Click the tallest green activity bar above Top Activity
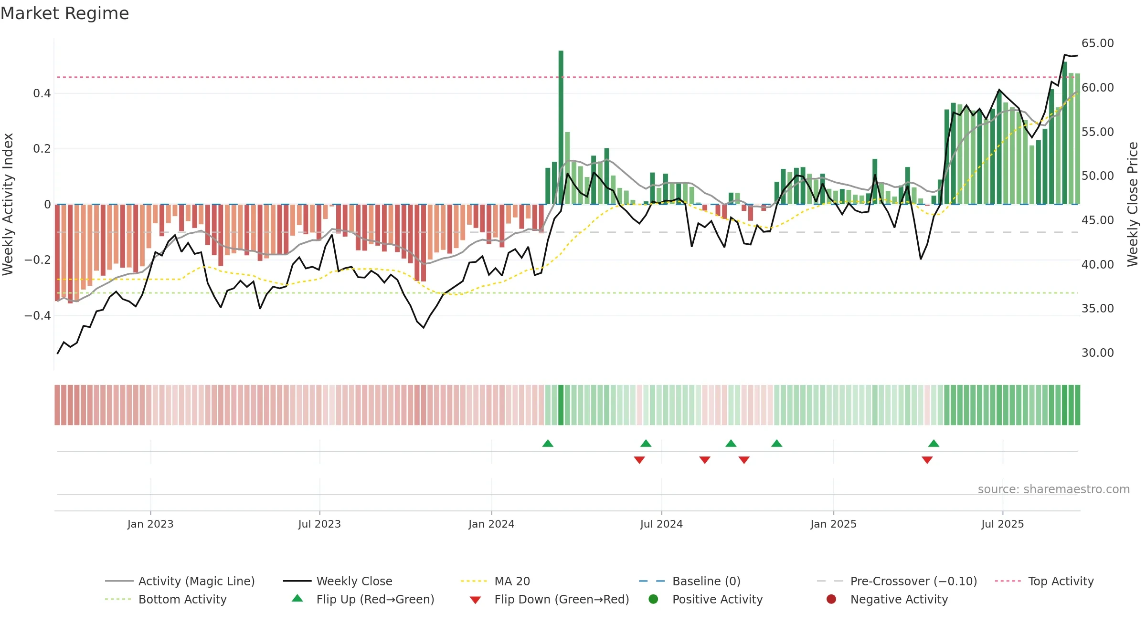This screenshot has width=1146, height=644. click(x=561, y=127)
